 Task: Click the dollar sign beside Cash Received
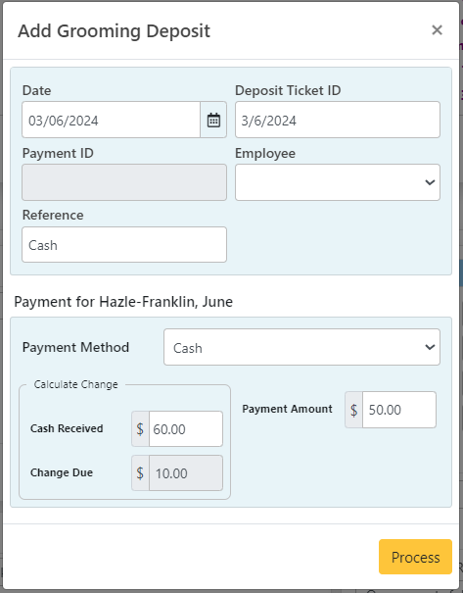(x=140, y=429)
